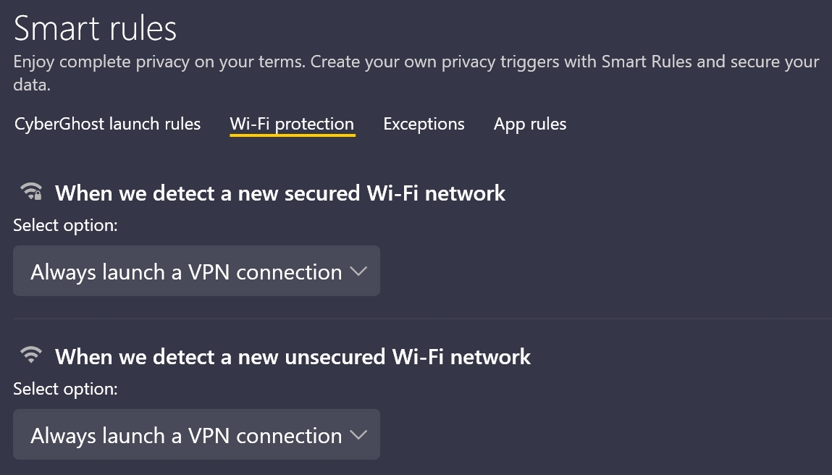Open the unsecured Wi-Fi action dropdown

click(x=196, y=434)
